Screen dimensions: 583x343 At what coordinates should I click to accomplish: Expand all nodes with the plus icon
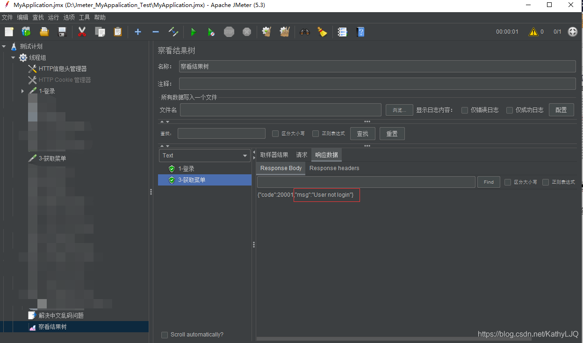pyautogui.click(x=138, y=32)
